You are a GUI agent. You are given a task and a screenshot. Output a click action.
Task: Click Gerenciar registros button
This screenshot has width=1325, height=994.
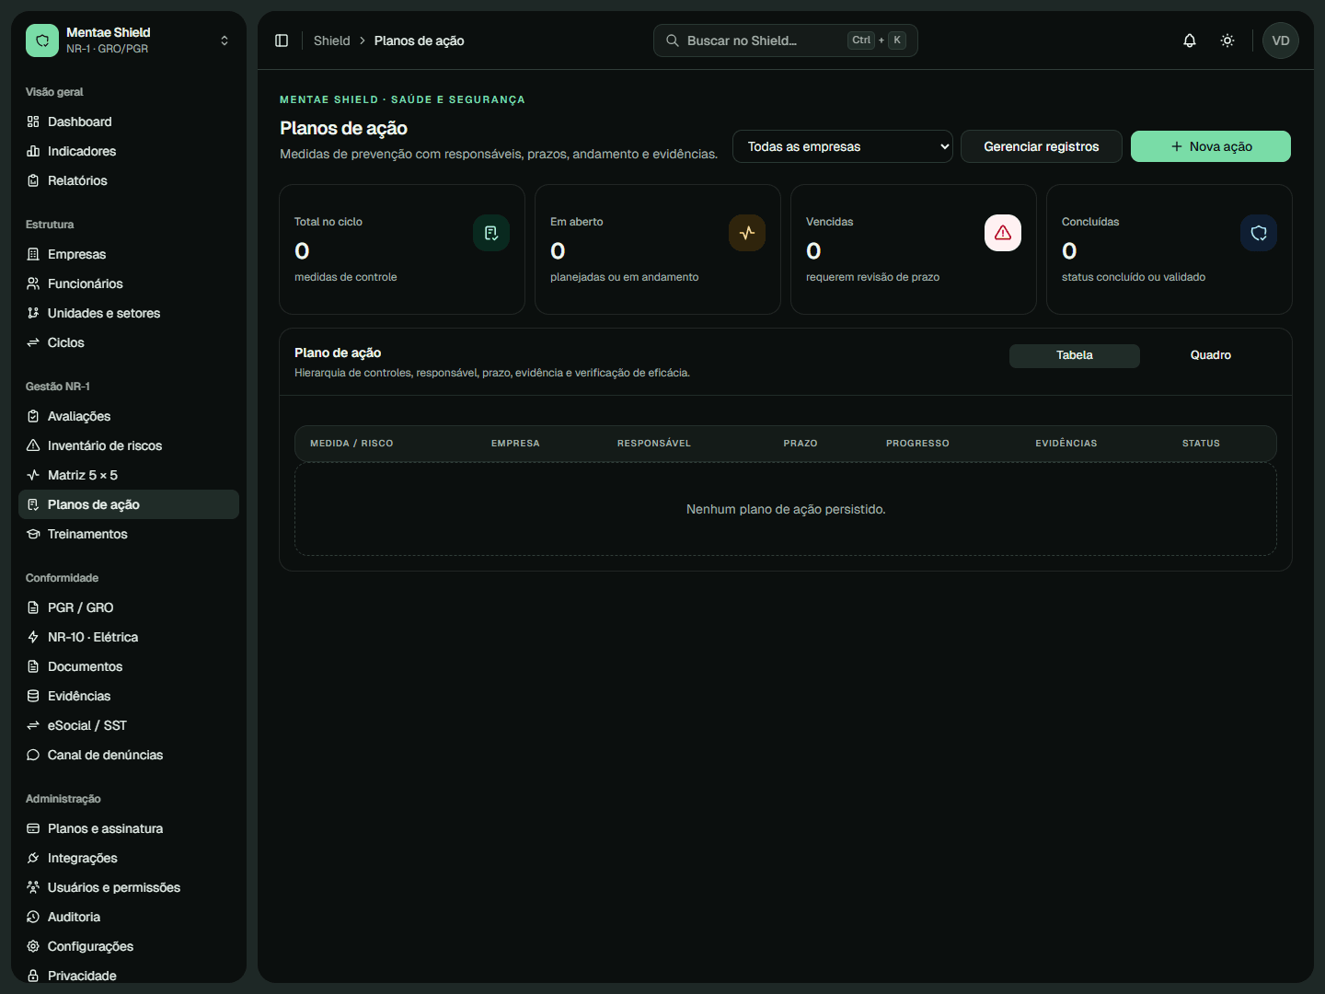pyautogui.click(x=1042, y=146)
